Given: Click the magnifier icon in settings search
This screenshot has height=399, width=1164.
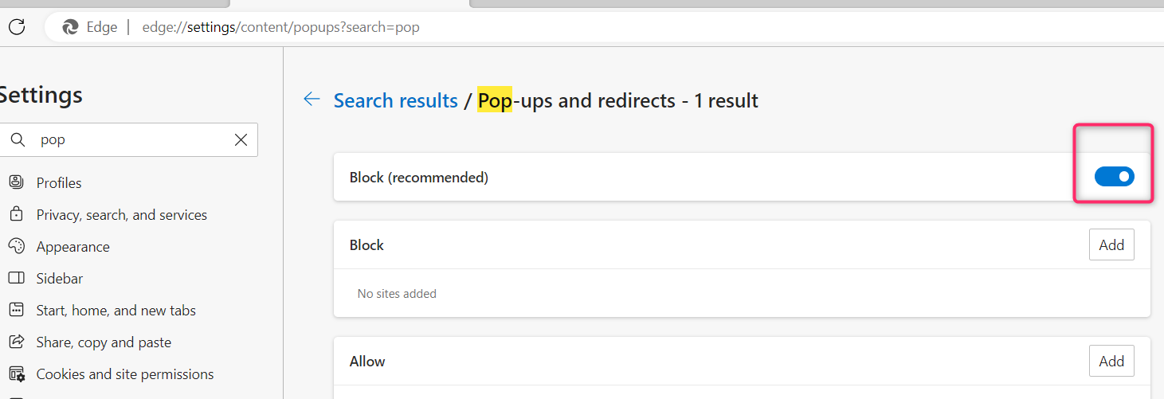Looking at the screenshot, I should tap(18, 140).
